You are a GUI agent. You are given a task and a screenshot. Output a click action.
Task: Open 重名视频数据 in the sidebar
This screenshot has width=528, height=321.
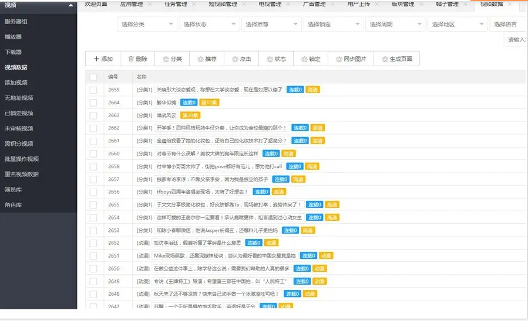tap(22, 174)
